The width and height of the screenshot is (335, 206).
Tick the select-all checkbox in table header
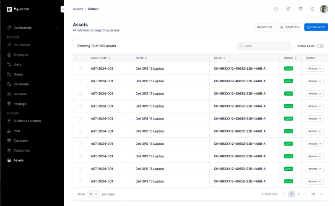(80, 58)
